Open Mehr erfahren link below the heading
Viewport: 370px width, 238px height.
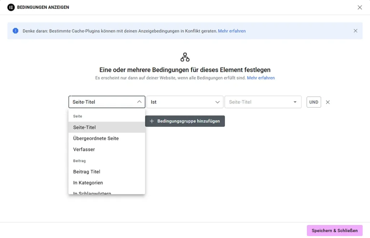point(261,78)
